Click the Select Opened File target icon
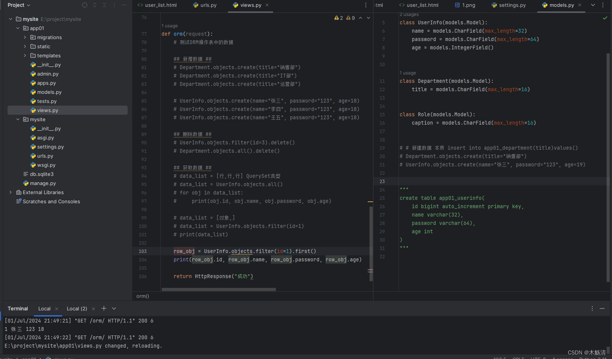The image size is (612, 359). [85, 5]
